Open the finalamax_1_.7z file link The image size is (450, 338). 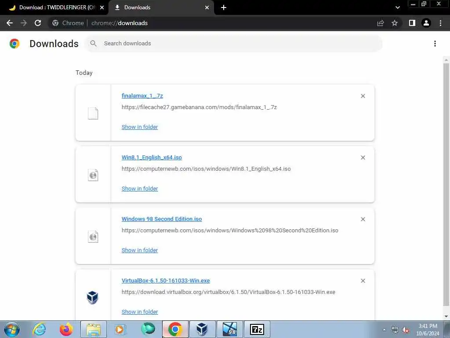click(x=142, y=96)
